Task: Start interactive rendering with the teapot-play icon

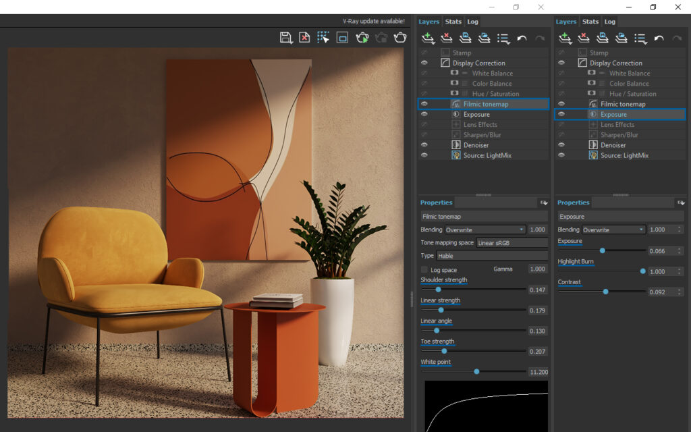Action: click(x=362, y=38)
